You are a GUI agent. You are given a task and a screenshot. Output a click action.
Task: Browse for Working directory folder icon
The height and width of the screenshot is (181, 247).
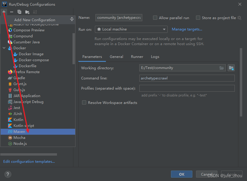(x=221, y=68)
